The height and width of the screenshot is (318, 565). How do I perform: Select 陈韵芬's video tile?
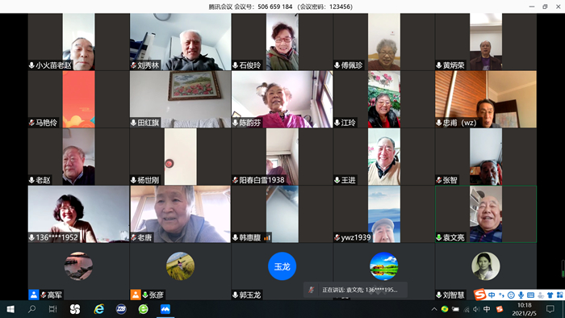(282, 99)
